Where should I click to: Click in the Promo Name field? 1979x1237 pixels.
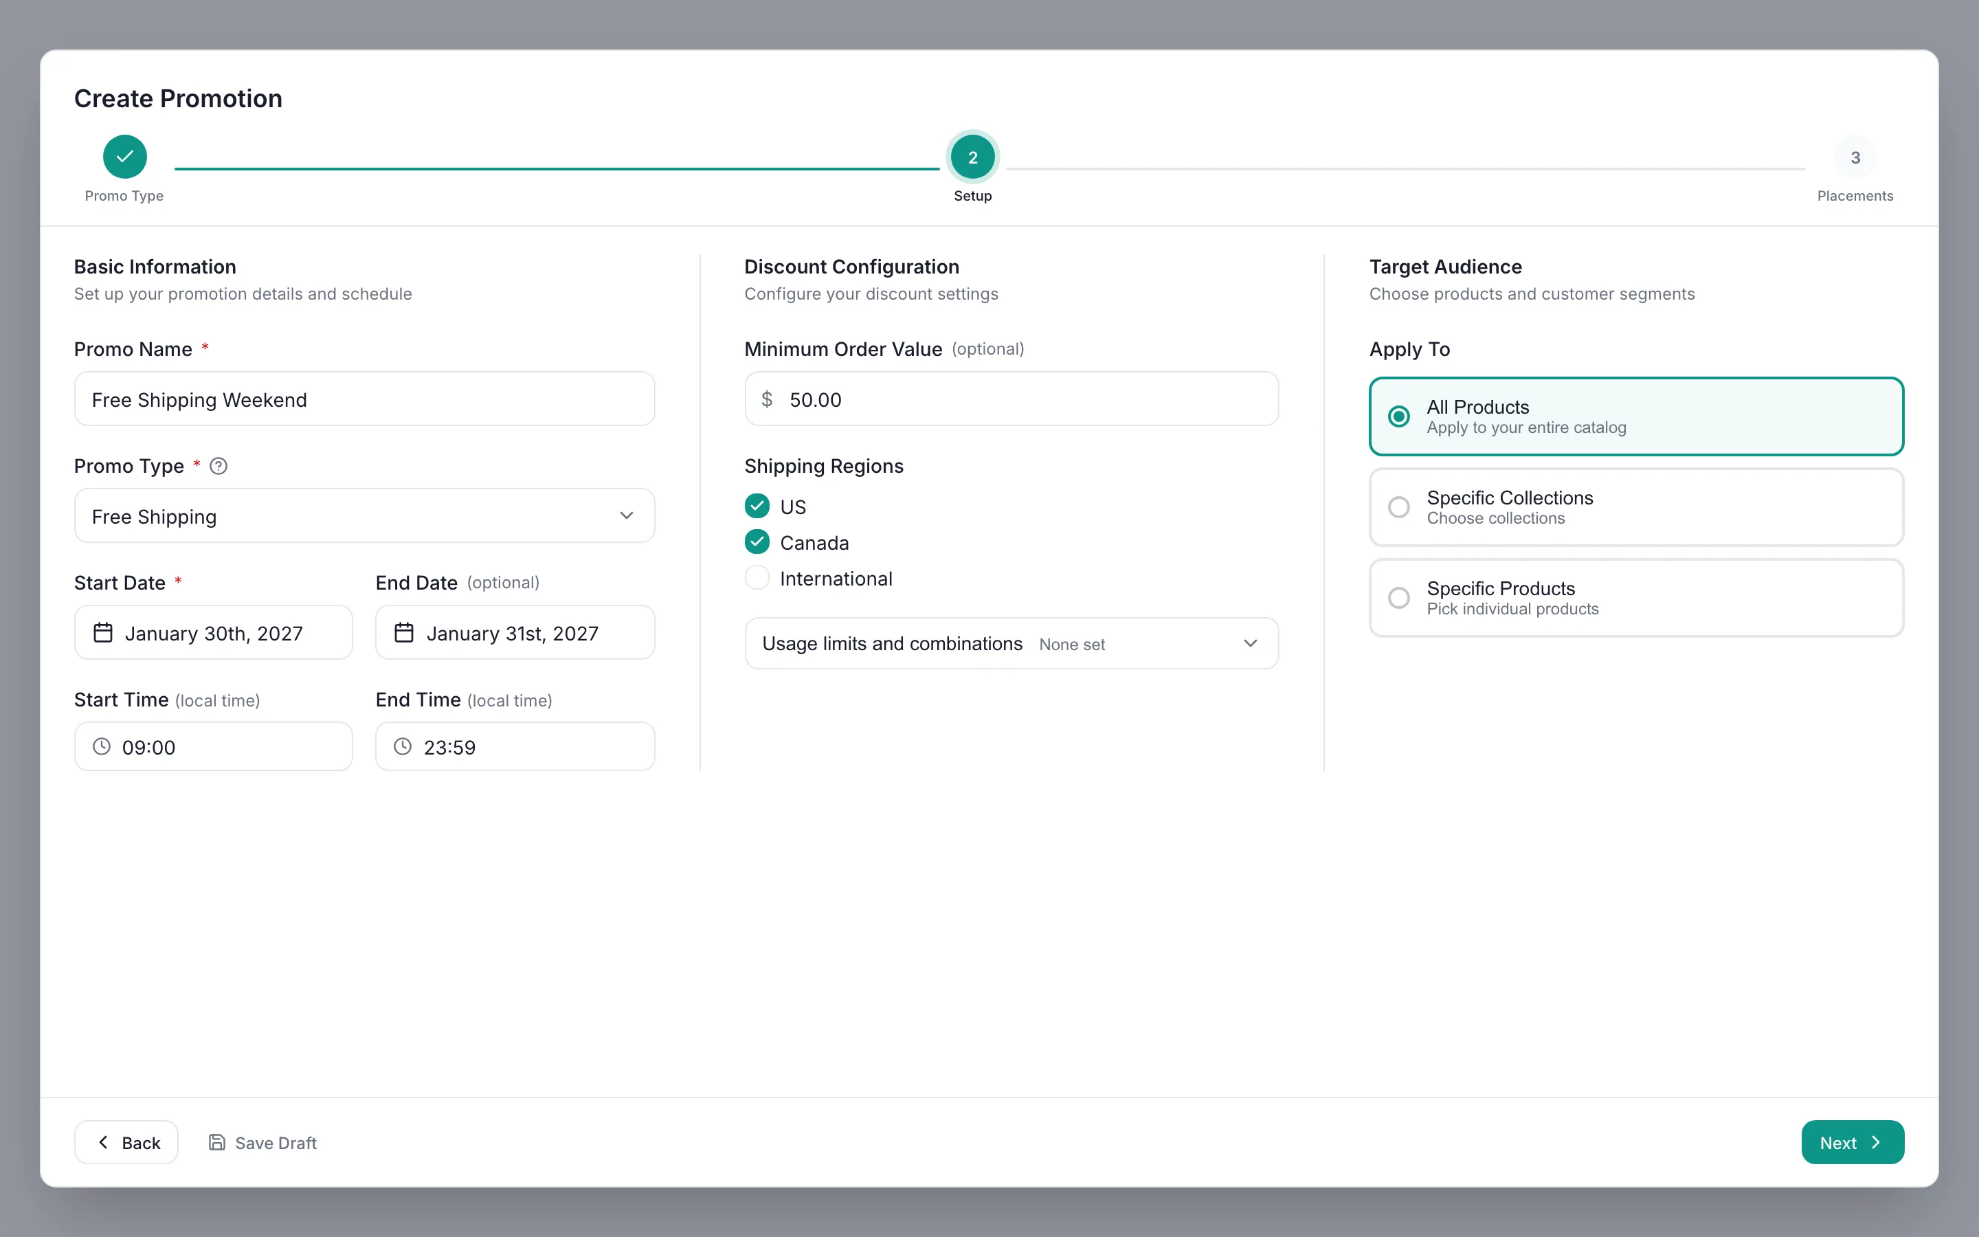[x=365, y=399]
